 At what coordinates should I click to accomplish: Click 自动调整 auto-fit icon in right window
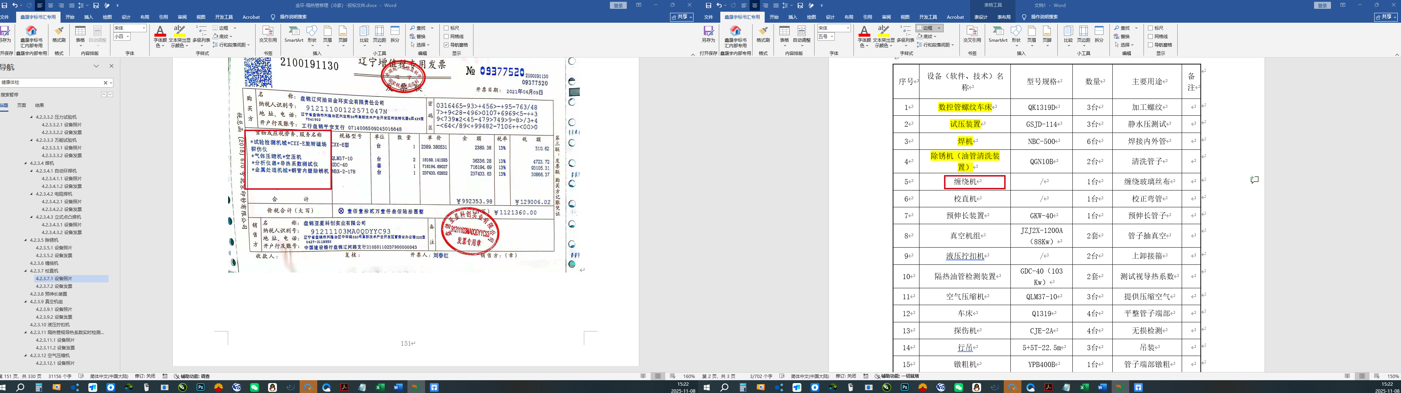pos(802,34)
